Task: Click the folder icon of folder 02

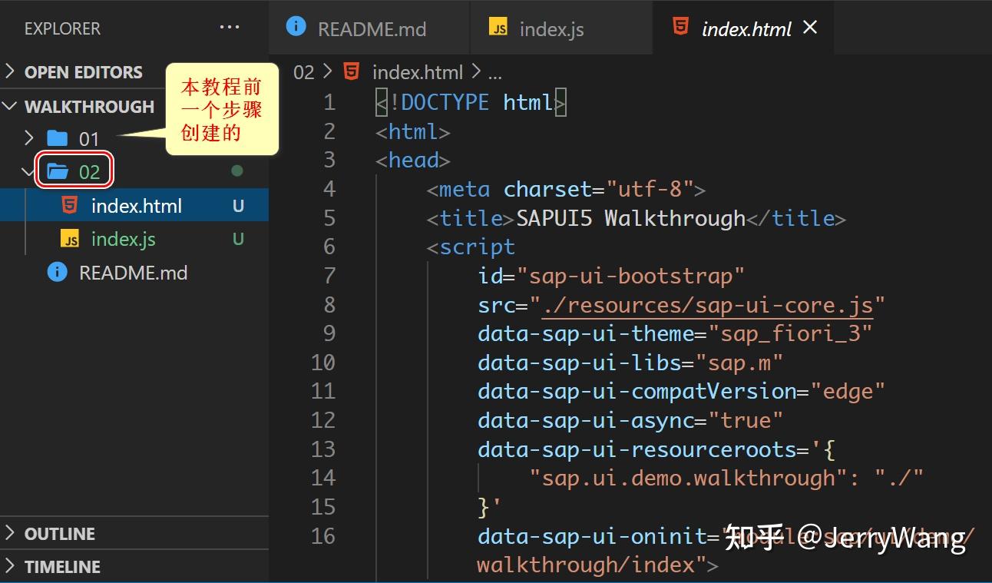Action: tap(58, 171)
